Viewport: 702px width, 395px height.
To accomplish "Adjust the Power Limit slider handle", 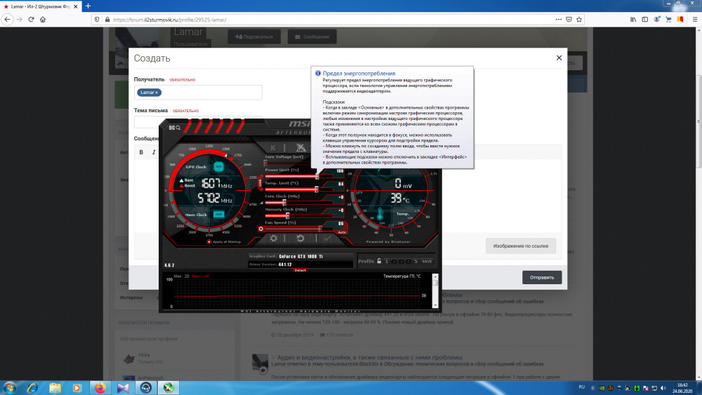I will pyautogui.click(x=317, y=177).
